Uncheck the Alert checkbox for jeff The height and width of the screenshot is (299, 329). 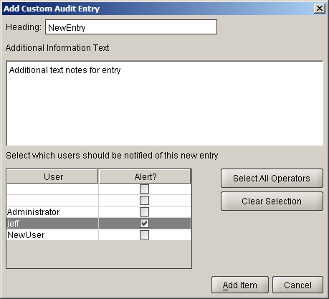pos(144,224)
